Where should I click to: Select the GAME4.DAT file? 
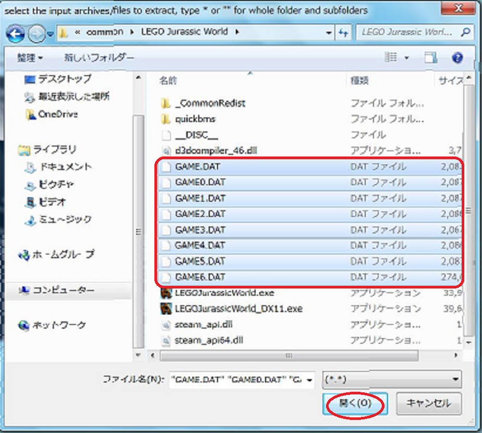[310, 245]
